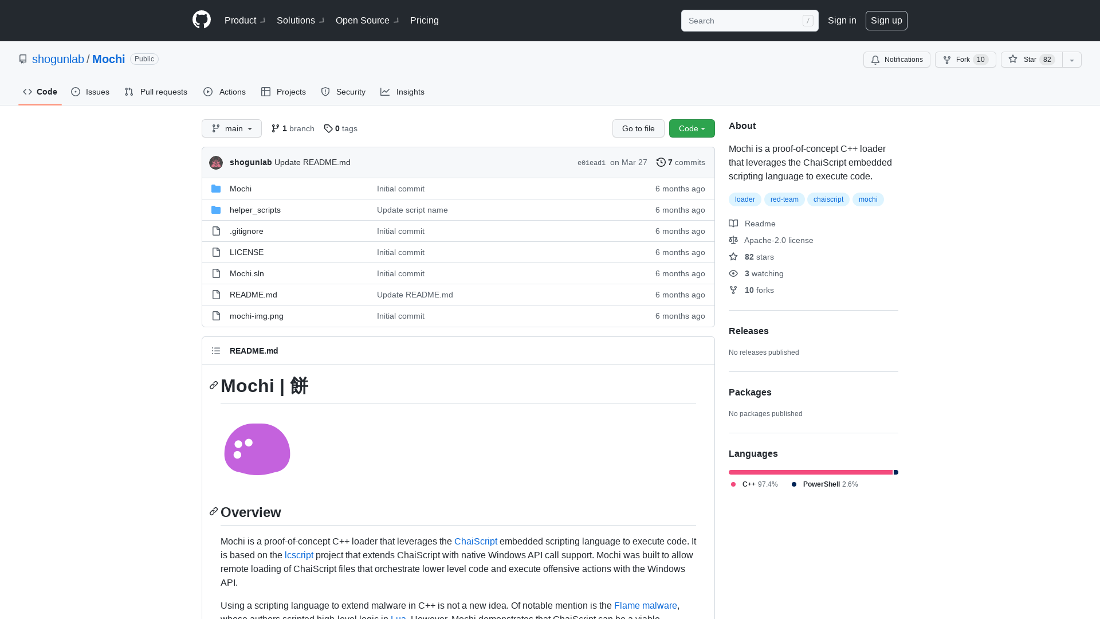This screenshot has width=1100, height=619.
Task: Click the ChaiScript link in Overview
Action: pos(476,541)
